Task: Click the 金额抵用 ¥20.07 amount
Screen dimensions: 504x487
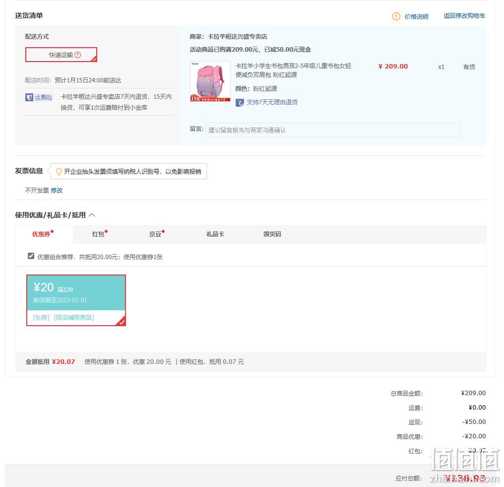Action: (63, 361)
